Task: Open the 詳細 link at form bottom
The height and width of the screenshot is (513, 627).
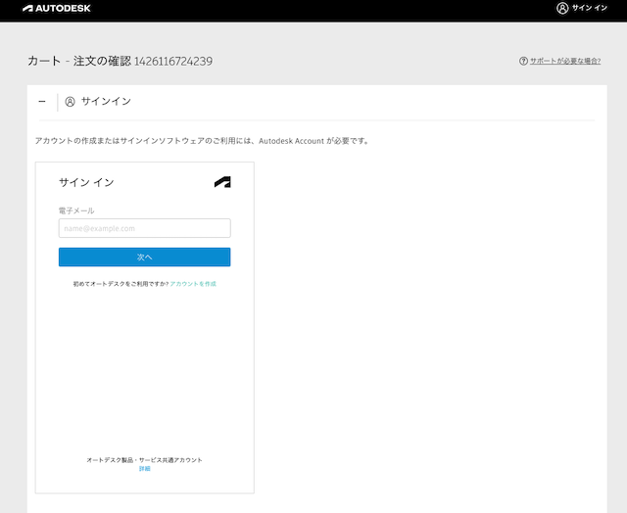Action: pyautogui.click(x=144, y=469)
